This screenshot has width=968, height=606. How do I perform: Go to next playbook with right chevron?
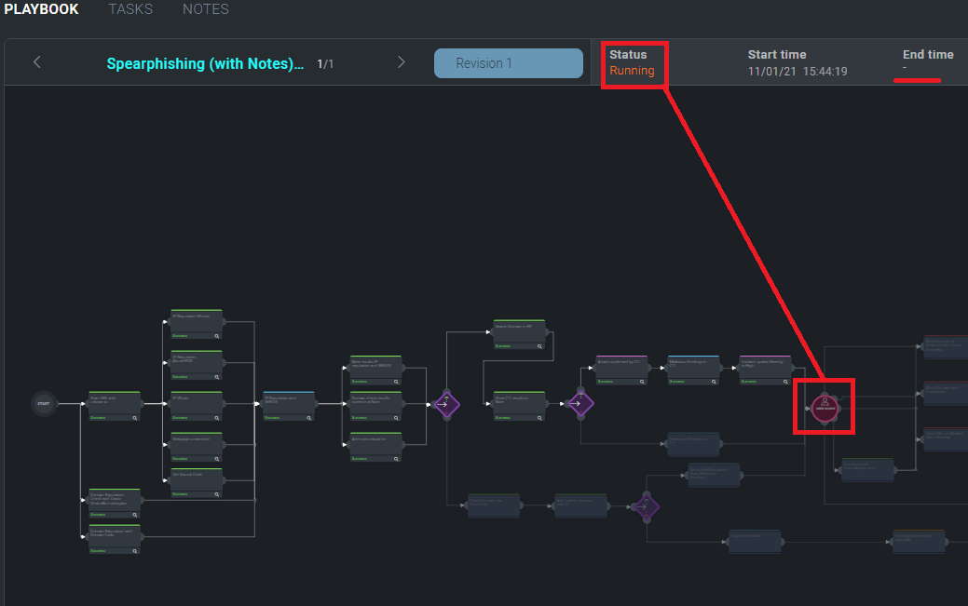coord(402,62)
